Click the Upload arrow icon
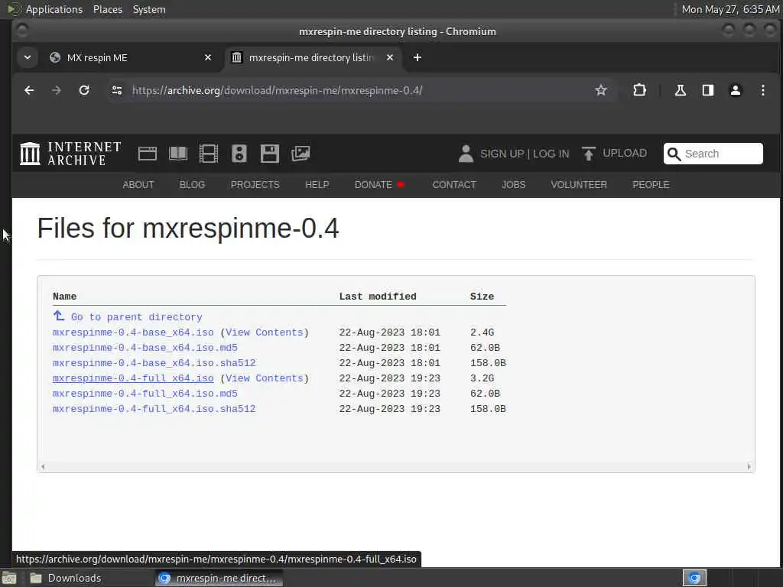This screenshot has height=587, width=783. click(589, 154)
